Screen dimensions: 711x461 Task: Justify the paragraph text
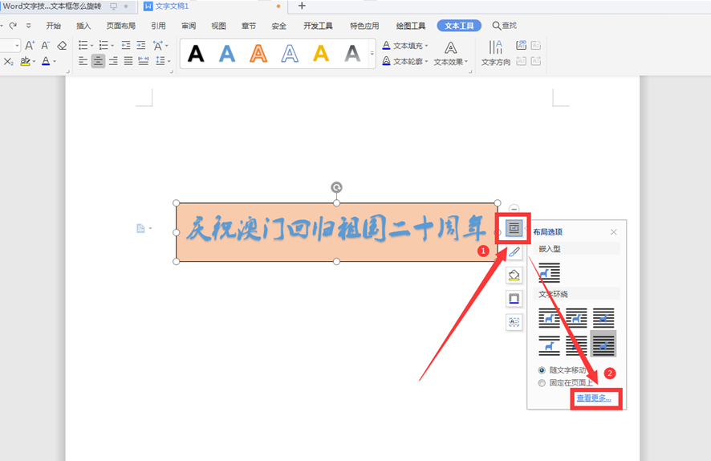(x=128, y=61)
